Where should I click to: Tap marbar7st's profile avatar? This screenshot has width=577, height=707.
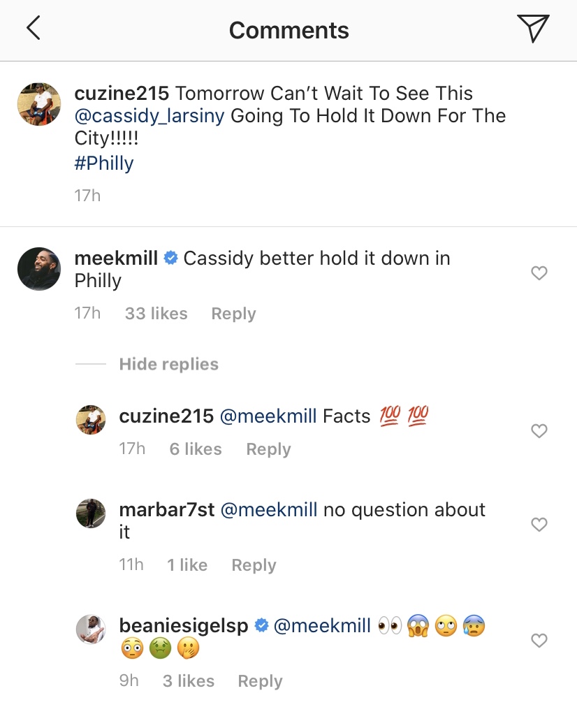point(90,513)
